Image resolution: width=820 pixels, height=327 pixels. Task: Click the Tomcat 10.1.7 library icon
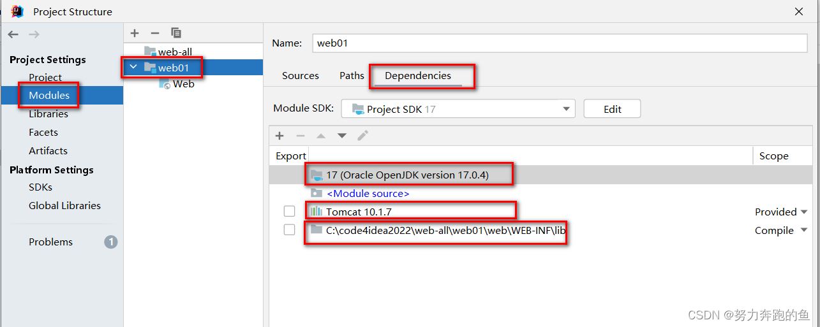tap(317, 211)
